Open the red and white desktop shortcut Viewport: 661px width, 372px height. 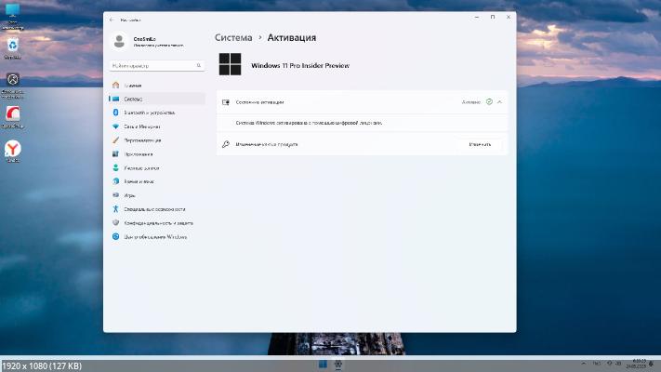pos(13,117)
